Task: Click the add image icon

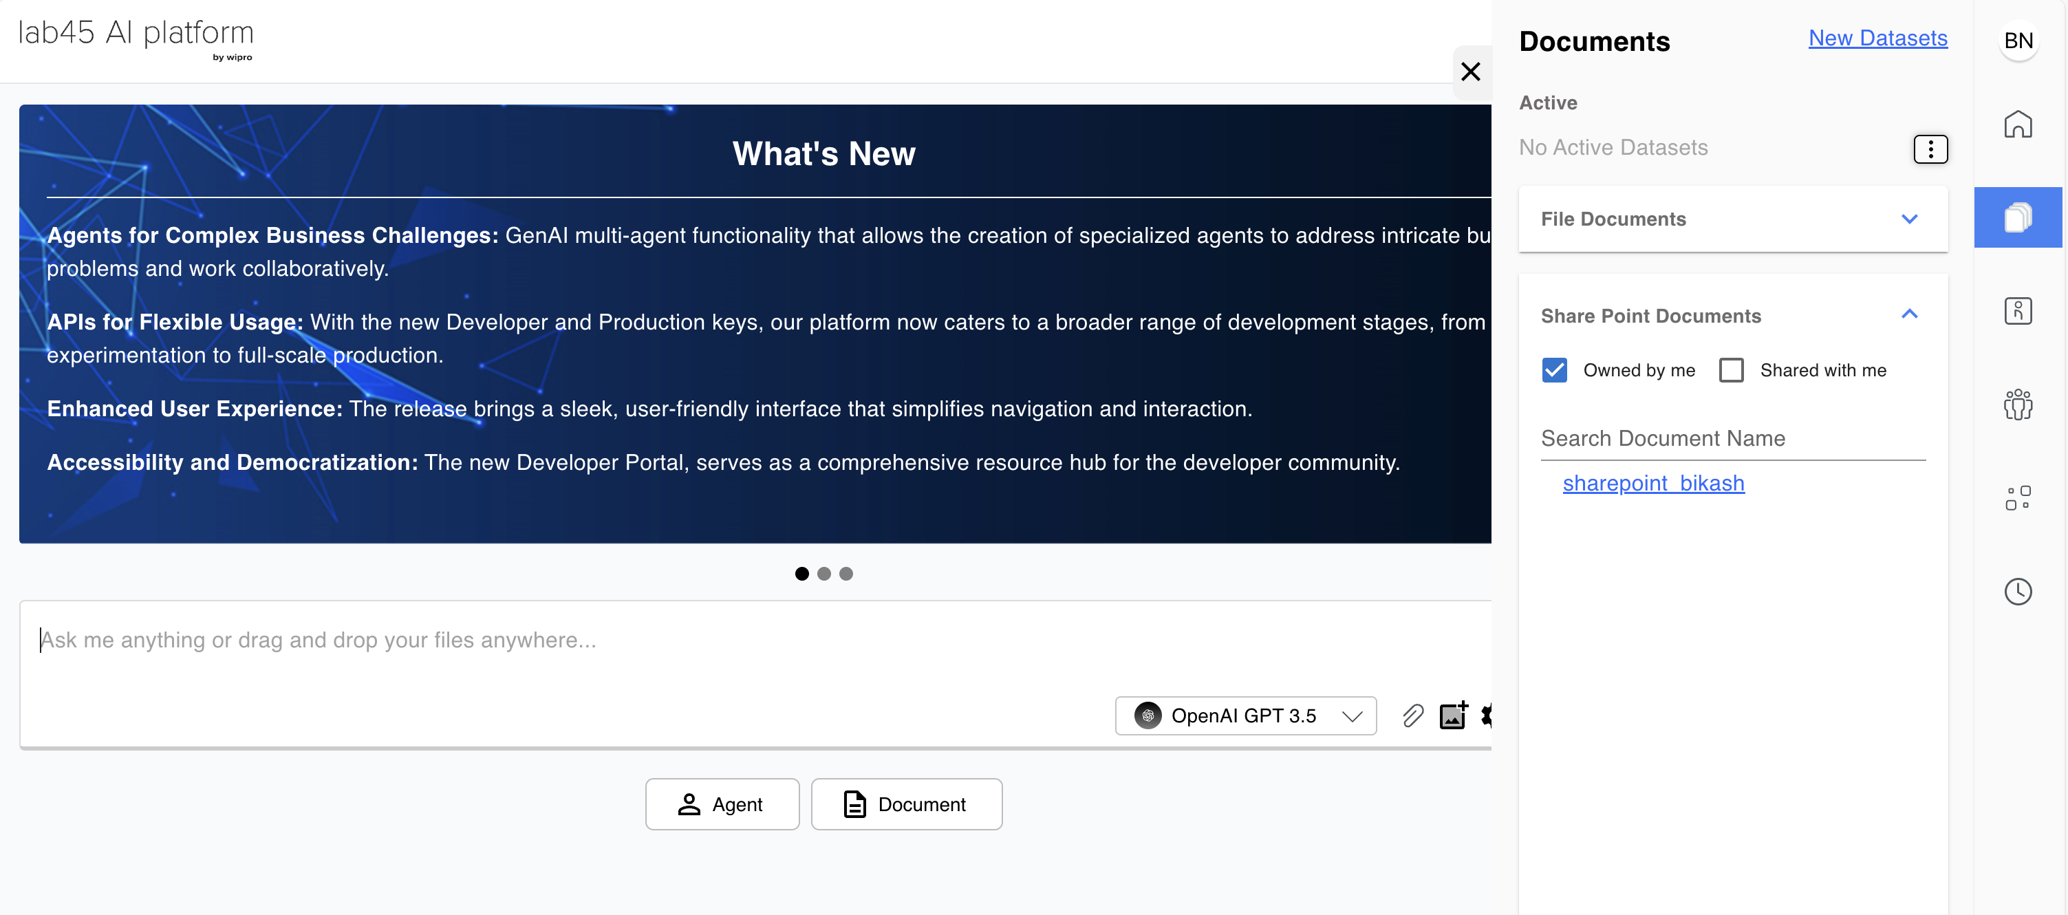Action: 1454,715
